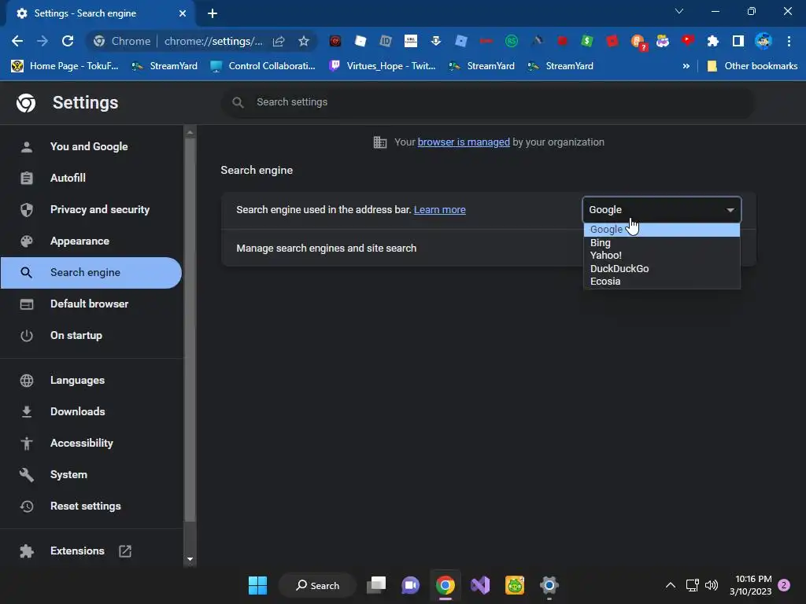Screen dimensions: 806x604
Task: Share this page from the address bar
Action: pos(279,41)
